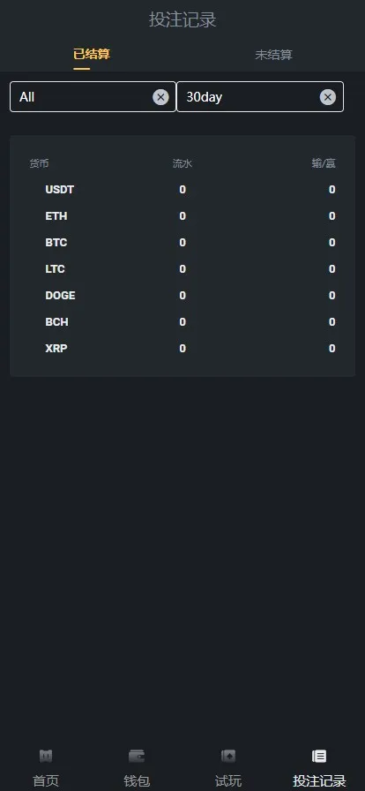Click the 输/赢 column header
Viewport: 365px width, 791px height.
[324, 163]
